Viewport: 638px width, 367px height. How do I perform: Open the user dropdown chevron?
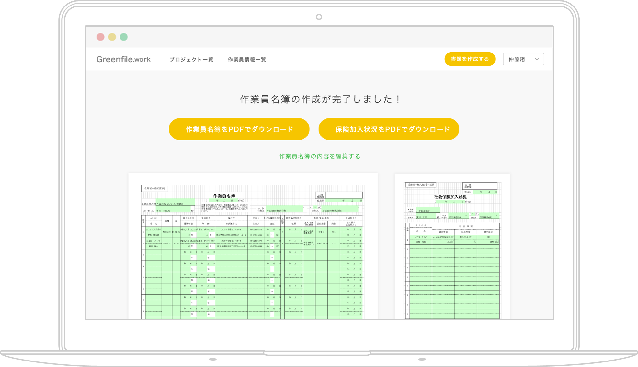coord(537,59)
